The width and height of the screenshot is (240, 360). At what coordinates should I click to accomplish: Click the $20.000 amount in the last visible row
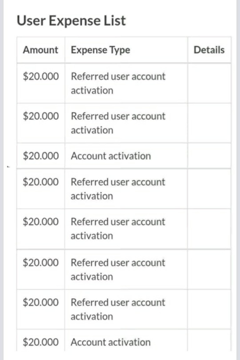[x=41, y=342]
